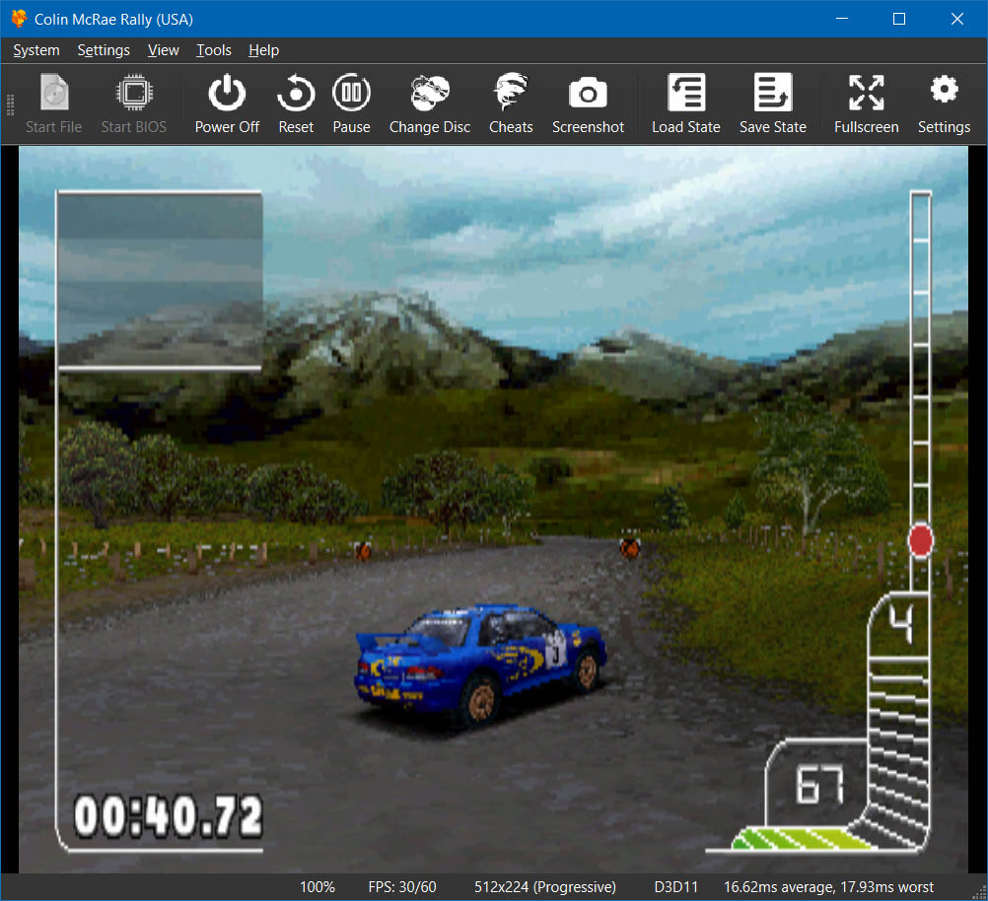Click the window resize grip in status bar
Image resolution: width=988 pixels, height=901 pixels.
coord(980,892)
